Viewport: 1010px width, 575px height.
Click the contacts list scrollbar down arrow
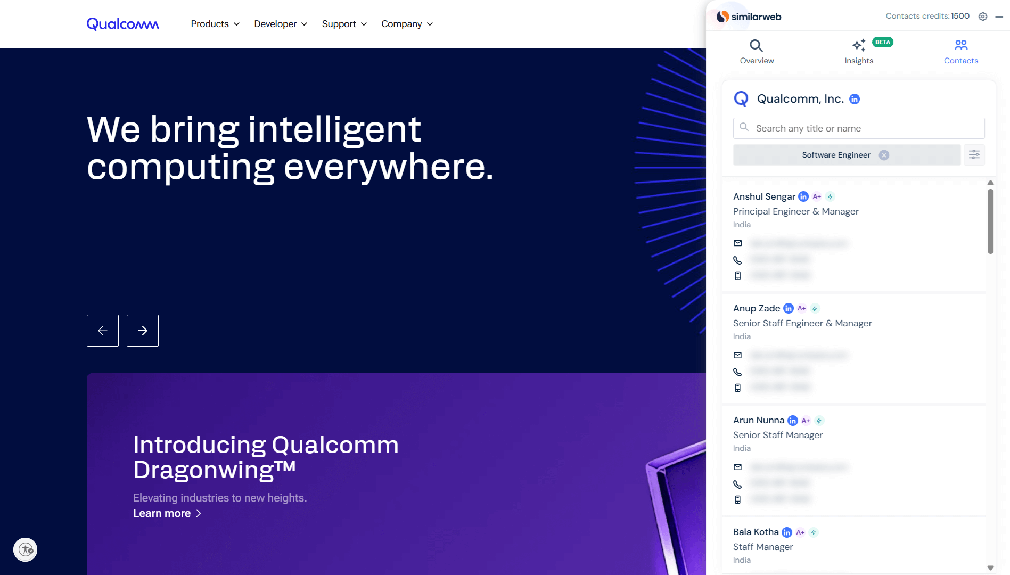(x=990, y=568)
